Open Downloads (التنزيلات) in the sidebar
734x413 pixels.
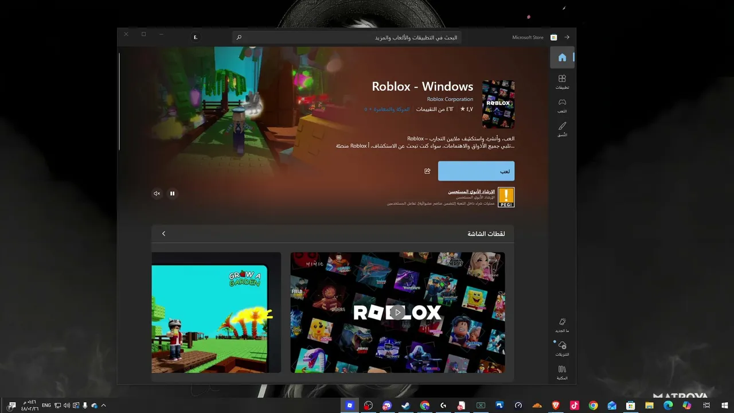(x=562, y=349)
